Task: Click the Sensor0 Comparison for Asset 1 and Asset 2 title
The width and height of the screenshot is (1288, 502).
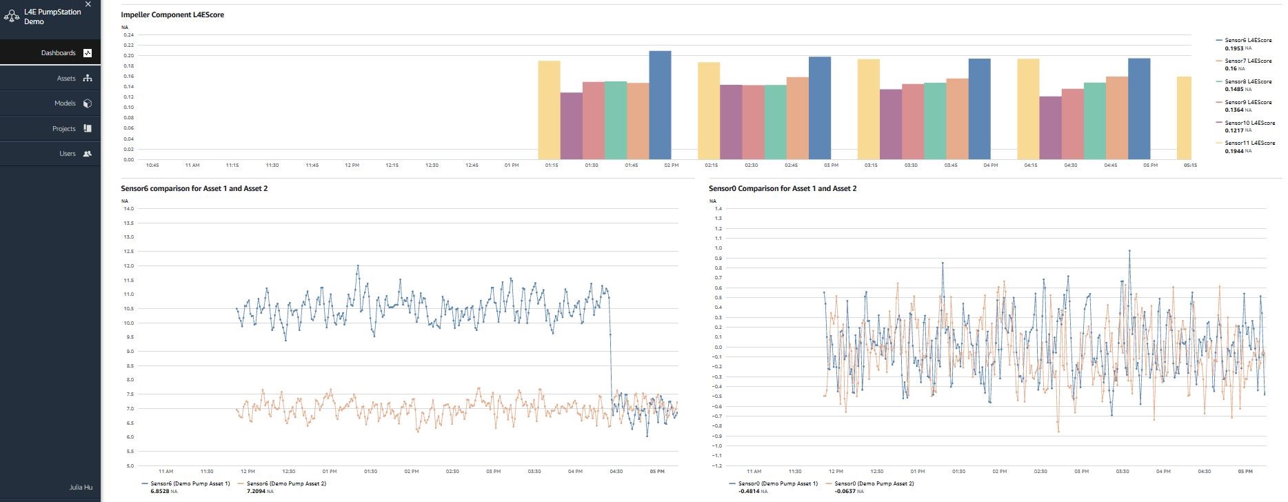Action: [x=783, y=188]
